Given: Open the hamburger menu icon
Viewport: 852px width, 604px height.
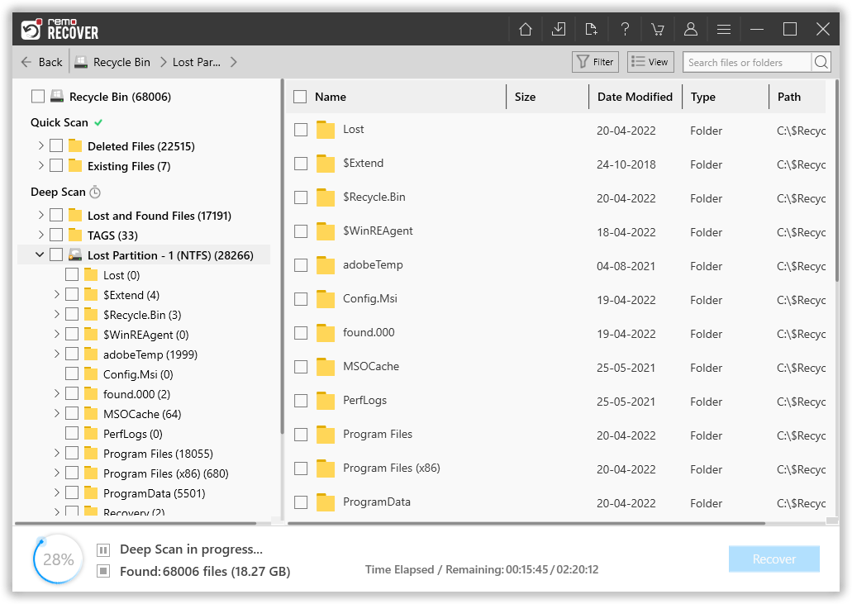Looking at the screenshot, I should 724,29.
